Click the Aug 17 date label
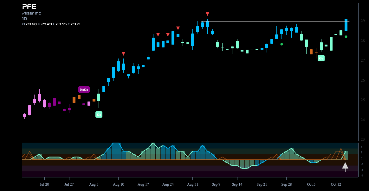Viewport: 369px width, 191px height. (143, 184)
